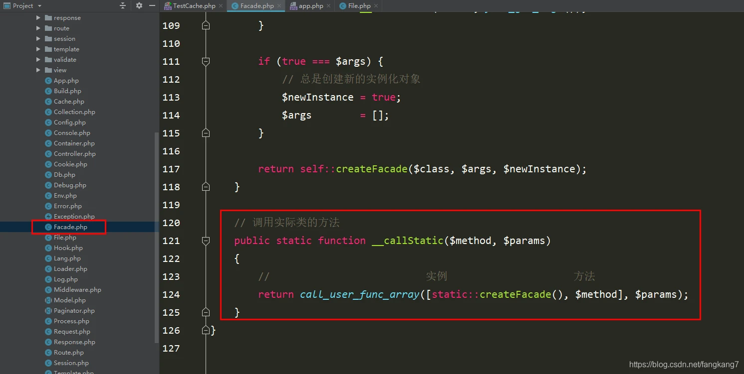This screenshot has width=744, height=374.
Task: Click the Cache.php class icon
Action: [48, 102]
